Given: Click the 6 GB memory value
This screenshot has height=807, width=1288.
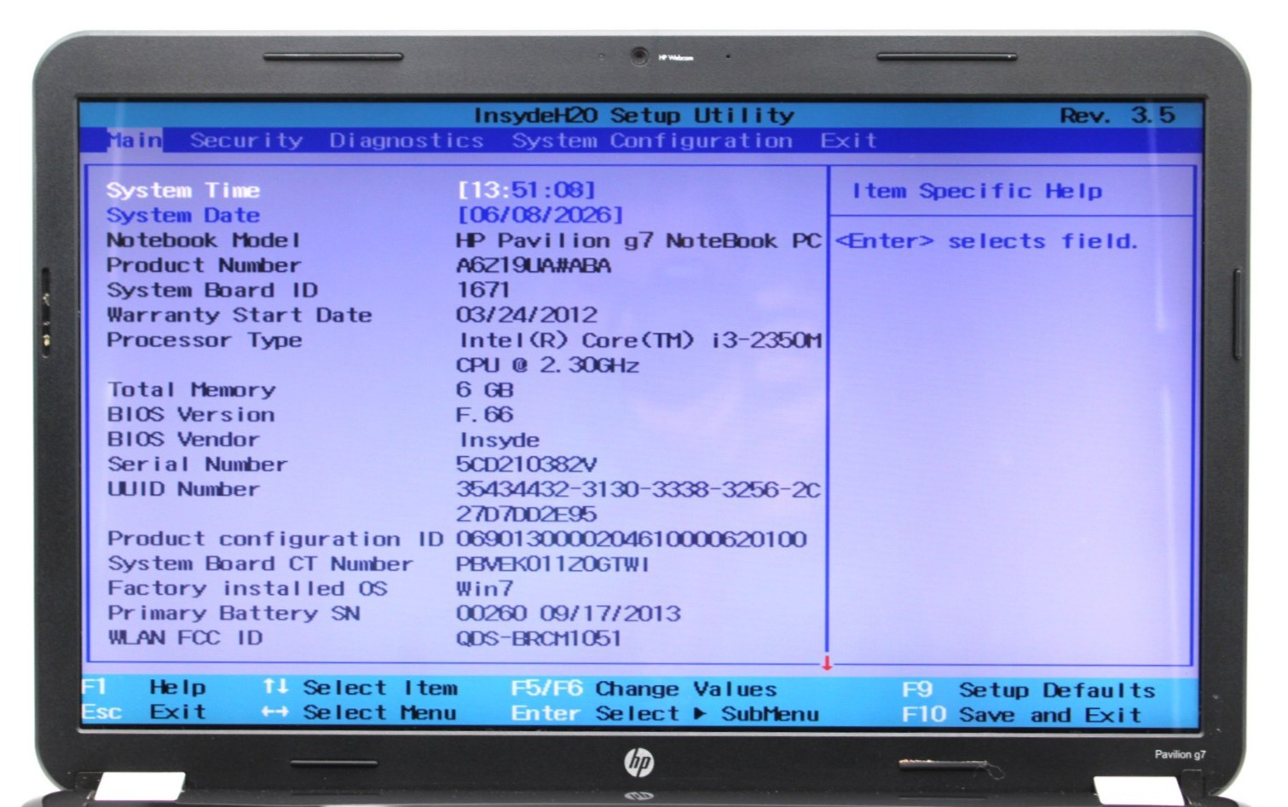Looking at the screenshot, I should point(485,390).
